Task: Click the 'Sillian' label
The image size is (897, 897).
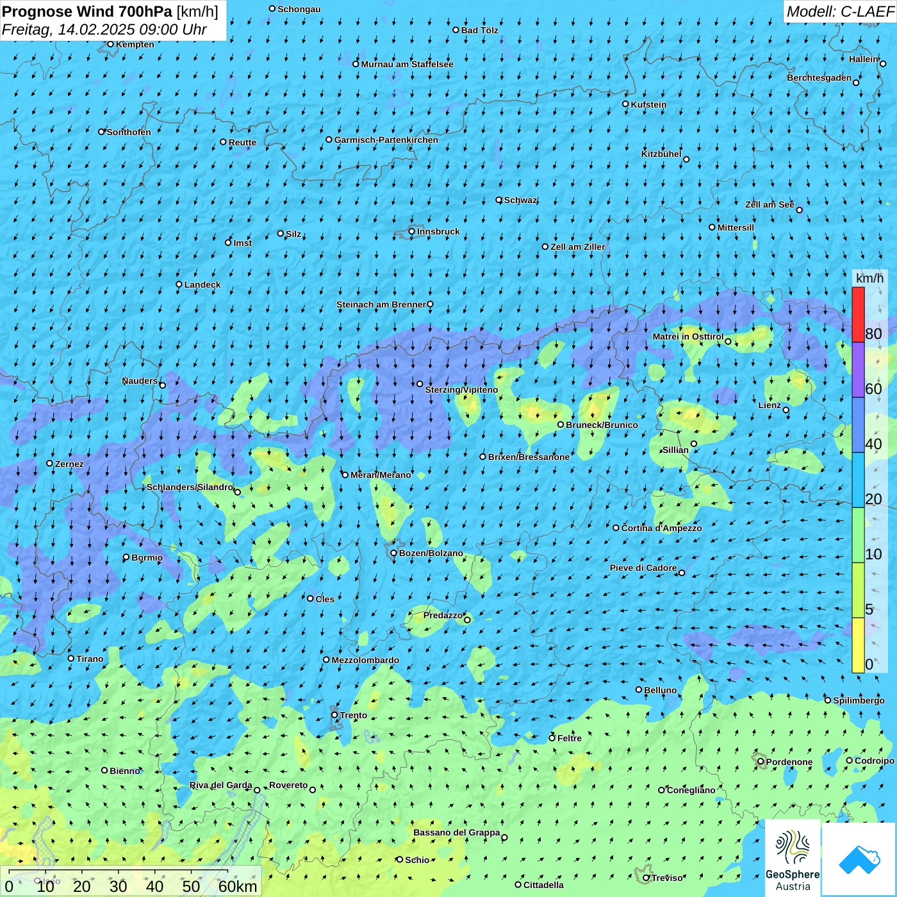Action: tap(675, 450)
